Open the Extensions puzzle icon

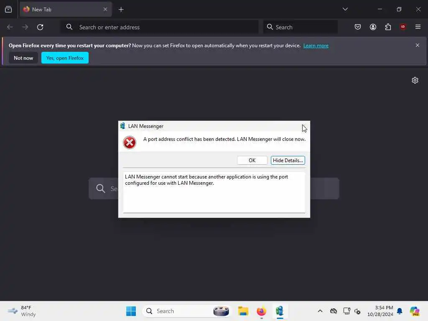coord(388,27)
